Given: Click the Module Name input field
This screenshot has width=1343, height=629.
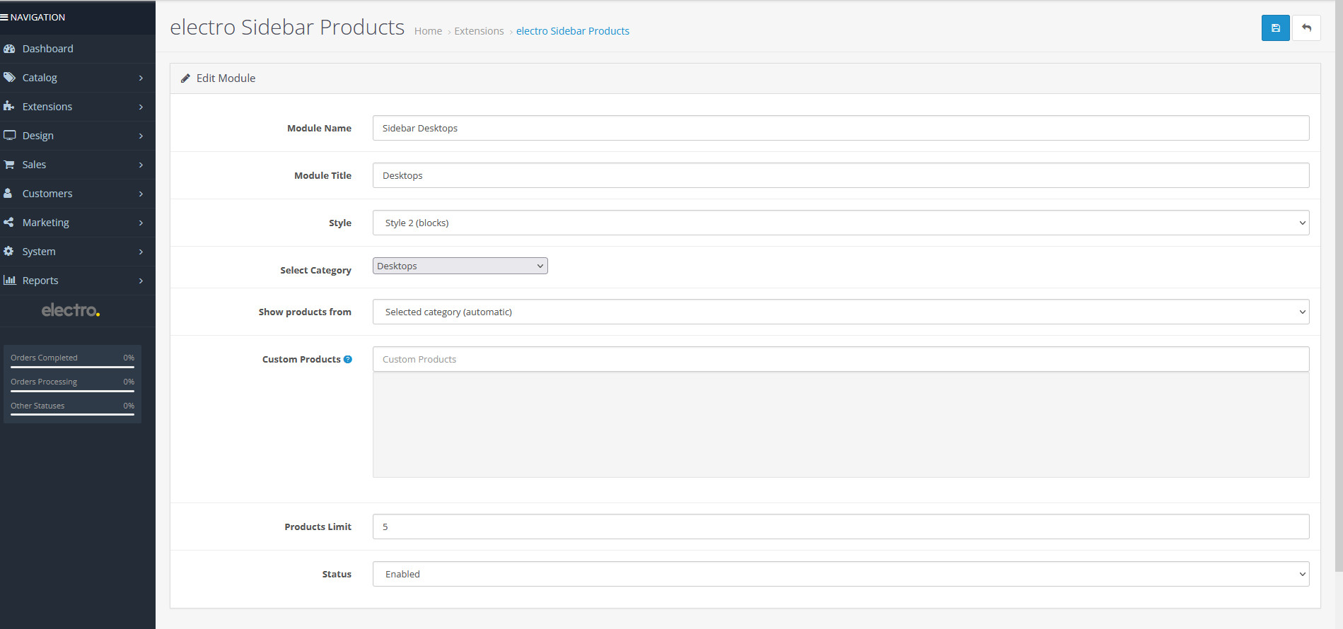Looking at the screenshot, I should 841,128.
